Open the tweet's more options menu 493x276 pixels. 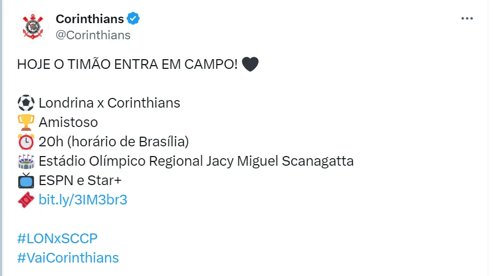pyautogui.click(x=467, y=18)
